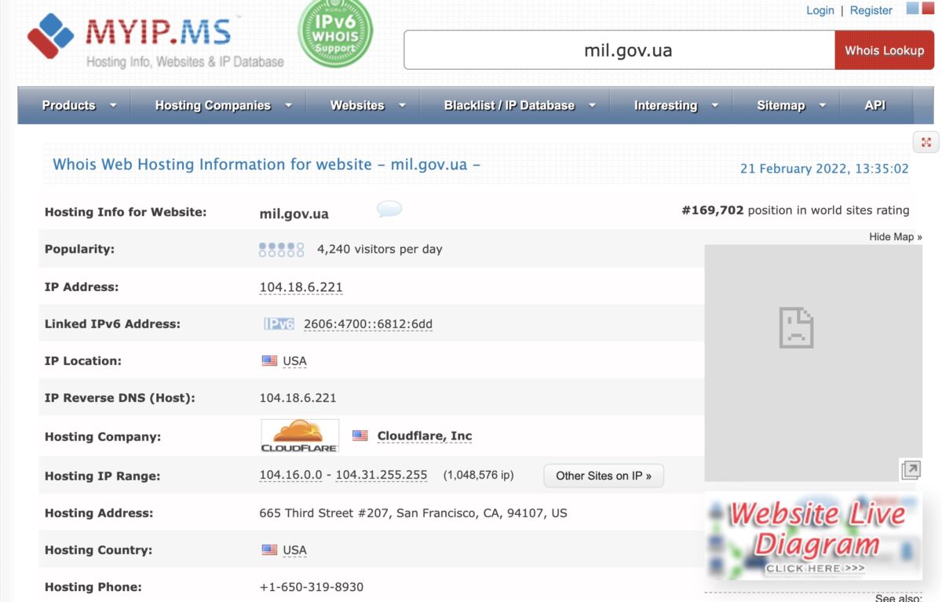The width and height of the screenshot is (942, 602).
Task: Click the search field containing mil.gov.ua
Action: 619,50
